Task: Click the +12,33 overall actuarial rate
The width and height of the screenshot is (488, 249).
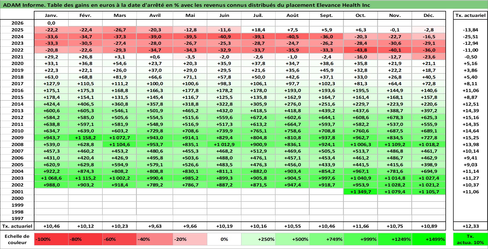Action: coord(471,226)
